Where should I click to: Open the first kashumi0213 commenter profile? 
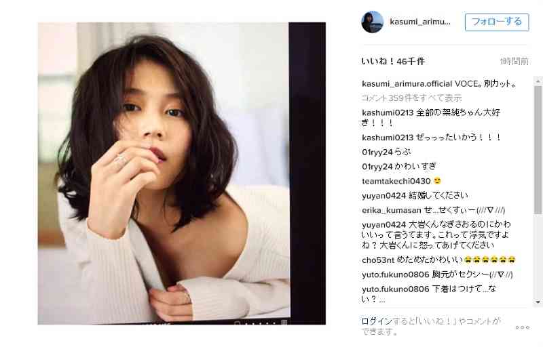[388, 113]
